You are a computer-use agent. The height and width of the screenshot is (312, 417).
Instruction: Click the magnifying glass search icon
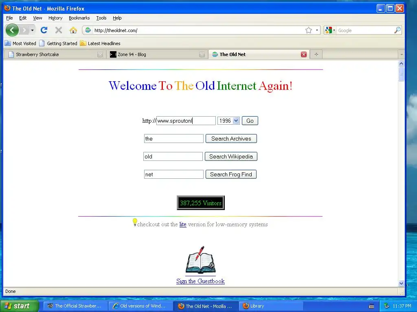click(x=397, y=30)
